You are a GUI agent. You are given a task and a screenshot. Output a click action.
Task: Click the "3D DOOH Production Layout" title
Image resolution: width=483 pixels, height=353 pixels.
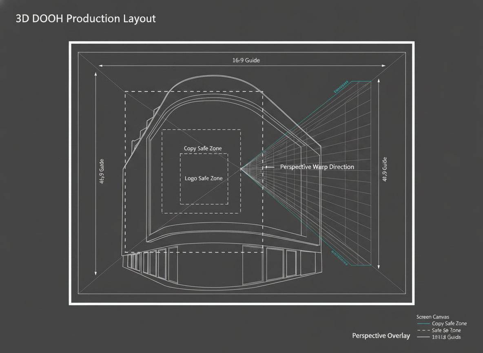click(x=86, y=18)
